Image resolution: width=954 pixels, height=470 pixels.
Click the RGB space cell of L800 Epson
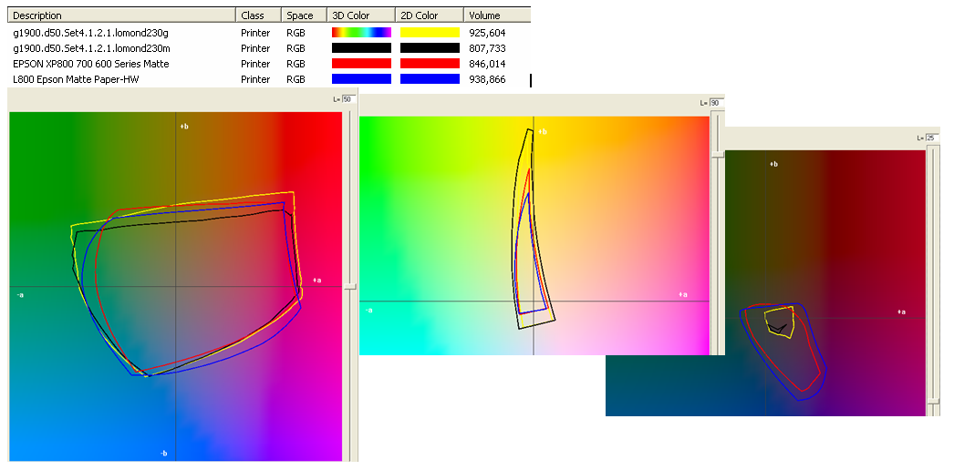pyautogui.click(x=296, y=79)
